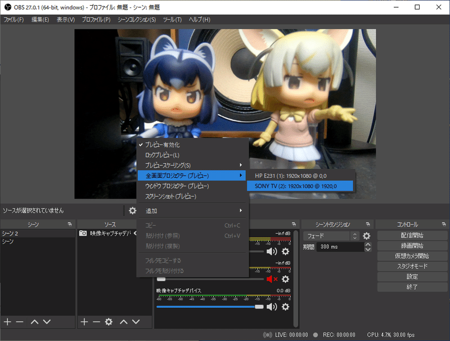Open the 編集(E) menu
Image resolution: width=450 pixels, height=341 pixels.
[40, 20]
